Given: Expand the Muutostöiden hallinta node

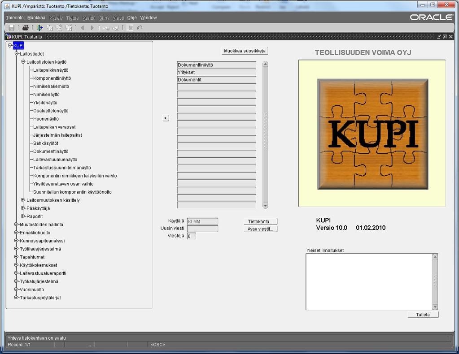Looking at the screenshot, I should pyautogui.click(x=17, y=224).
